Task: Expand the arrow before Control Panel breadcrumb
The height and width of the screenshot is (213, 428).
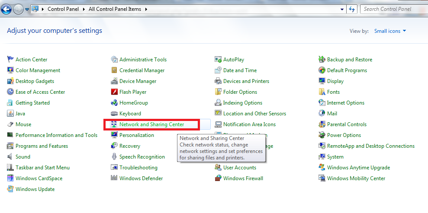Action: tap(42, 9)
